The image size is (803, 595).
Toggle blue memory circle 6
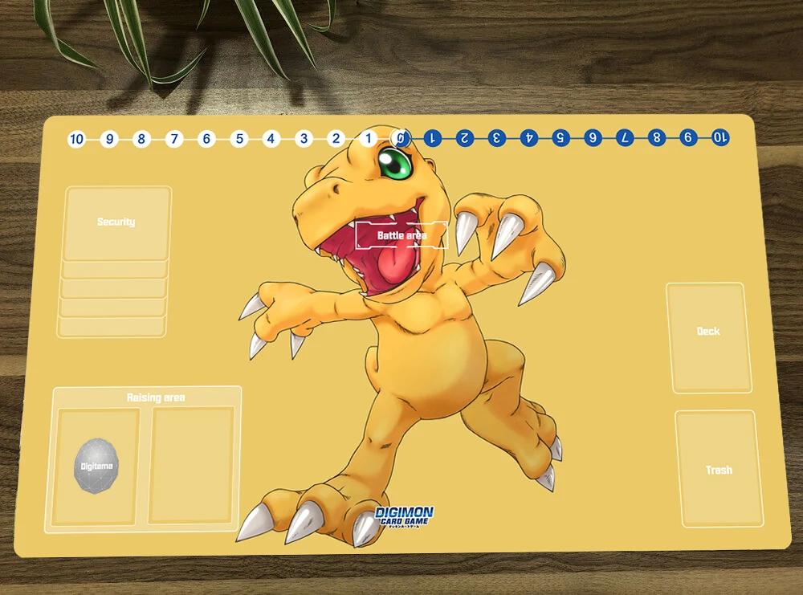tap(592, 137)
